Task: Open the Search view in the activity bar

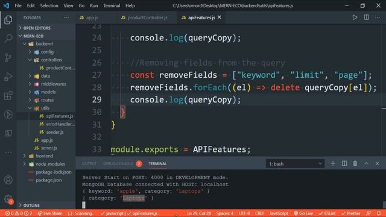Action: (8, 39)
